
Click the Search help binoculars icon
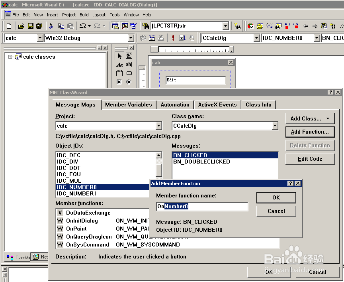tap(237, 26)
